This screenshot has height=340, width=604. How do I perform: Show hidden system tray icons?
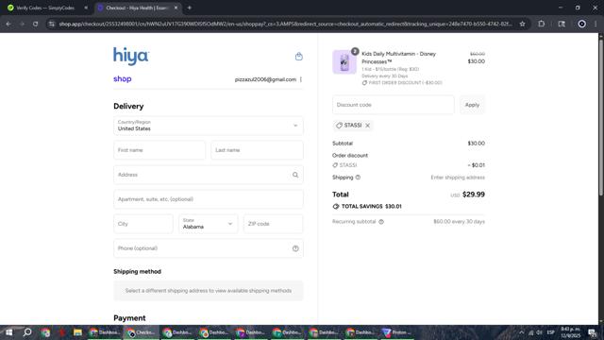(x=521, y=332)
